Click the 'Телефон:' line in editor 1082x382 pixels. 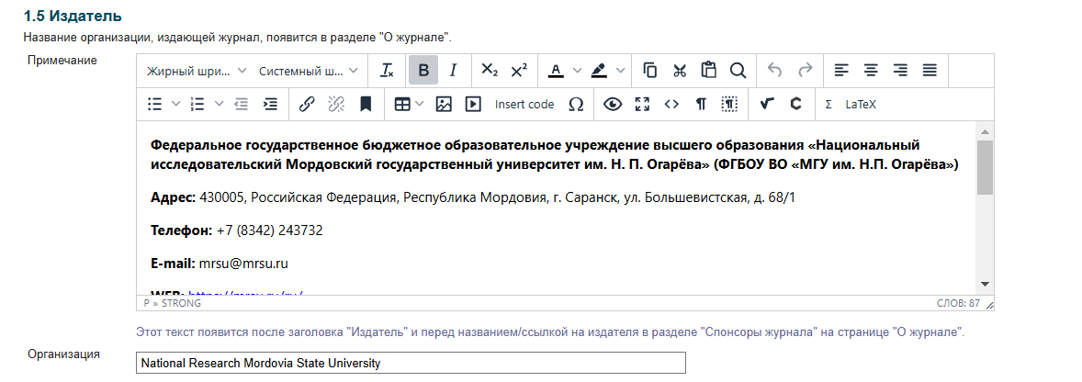pyautogui.click(x=237, y=230)
